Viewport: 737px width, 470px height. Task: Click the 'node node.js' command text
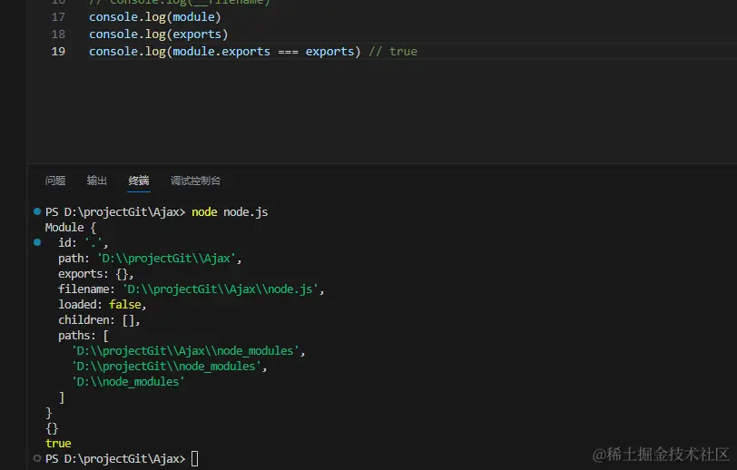tap(230, 212)
